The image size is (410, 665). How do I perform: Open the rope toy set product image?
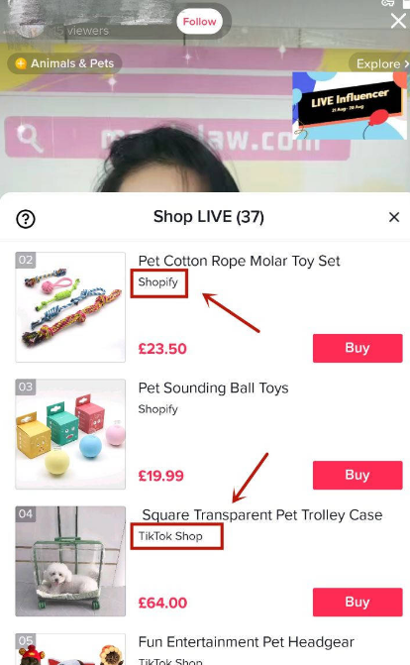[70, 307]
